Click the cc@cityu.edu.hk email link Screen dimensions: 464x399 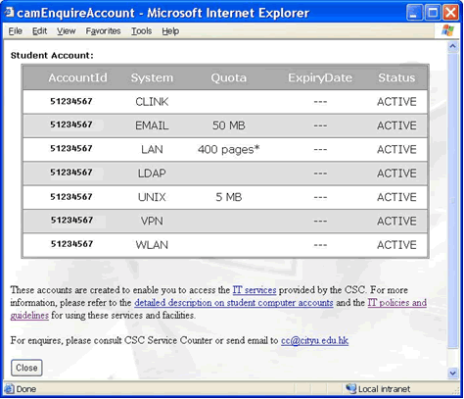tap(314, 340)
